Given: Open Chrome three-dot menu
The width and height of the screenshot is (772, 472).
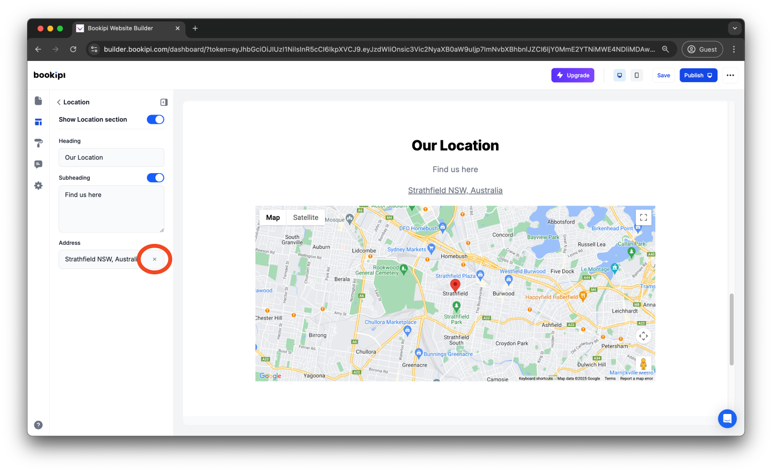Looking at the screenshot, I should (x=734, y=49).
